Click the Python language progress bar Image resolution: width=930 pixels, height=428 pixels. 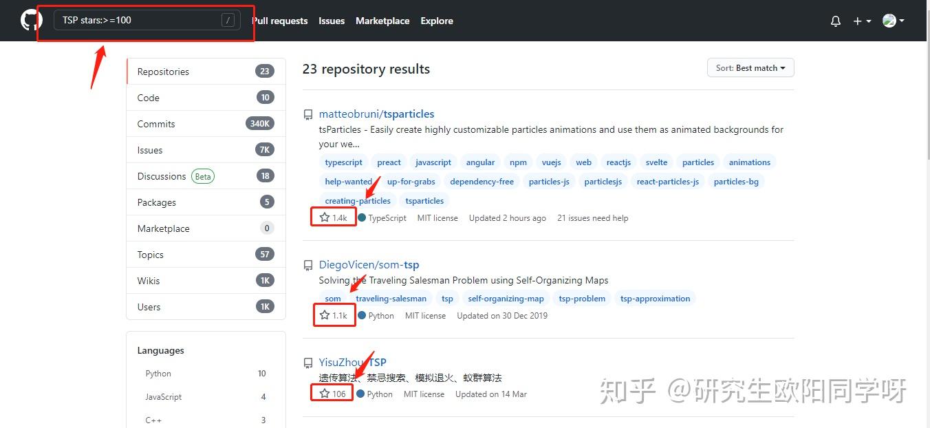point(261,373)
